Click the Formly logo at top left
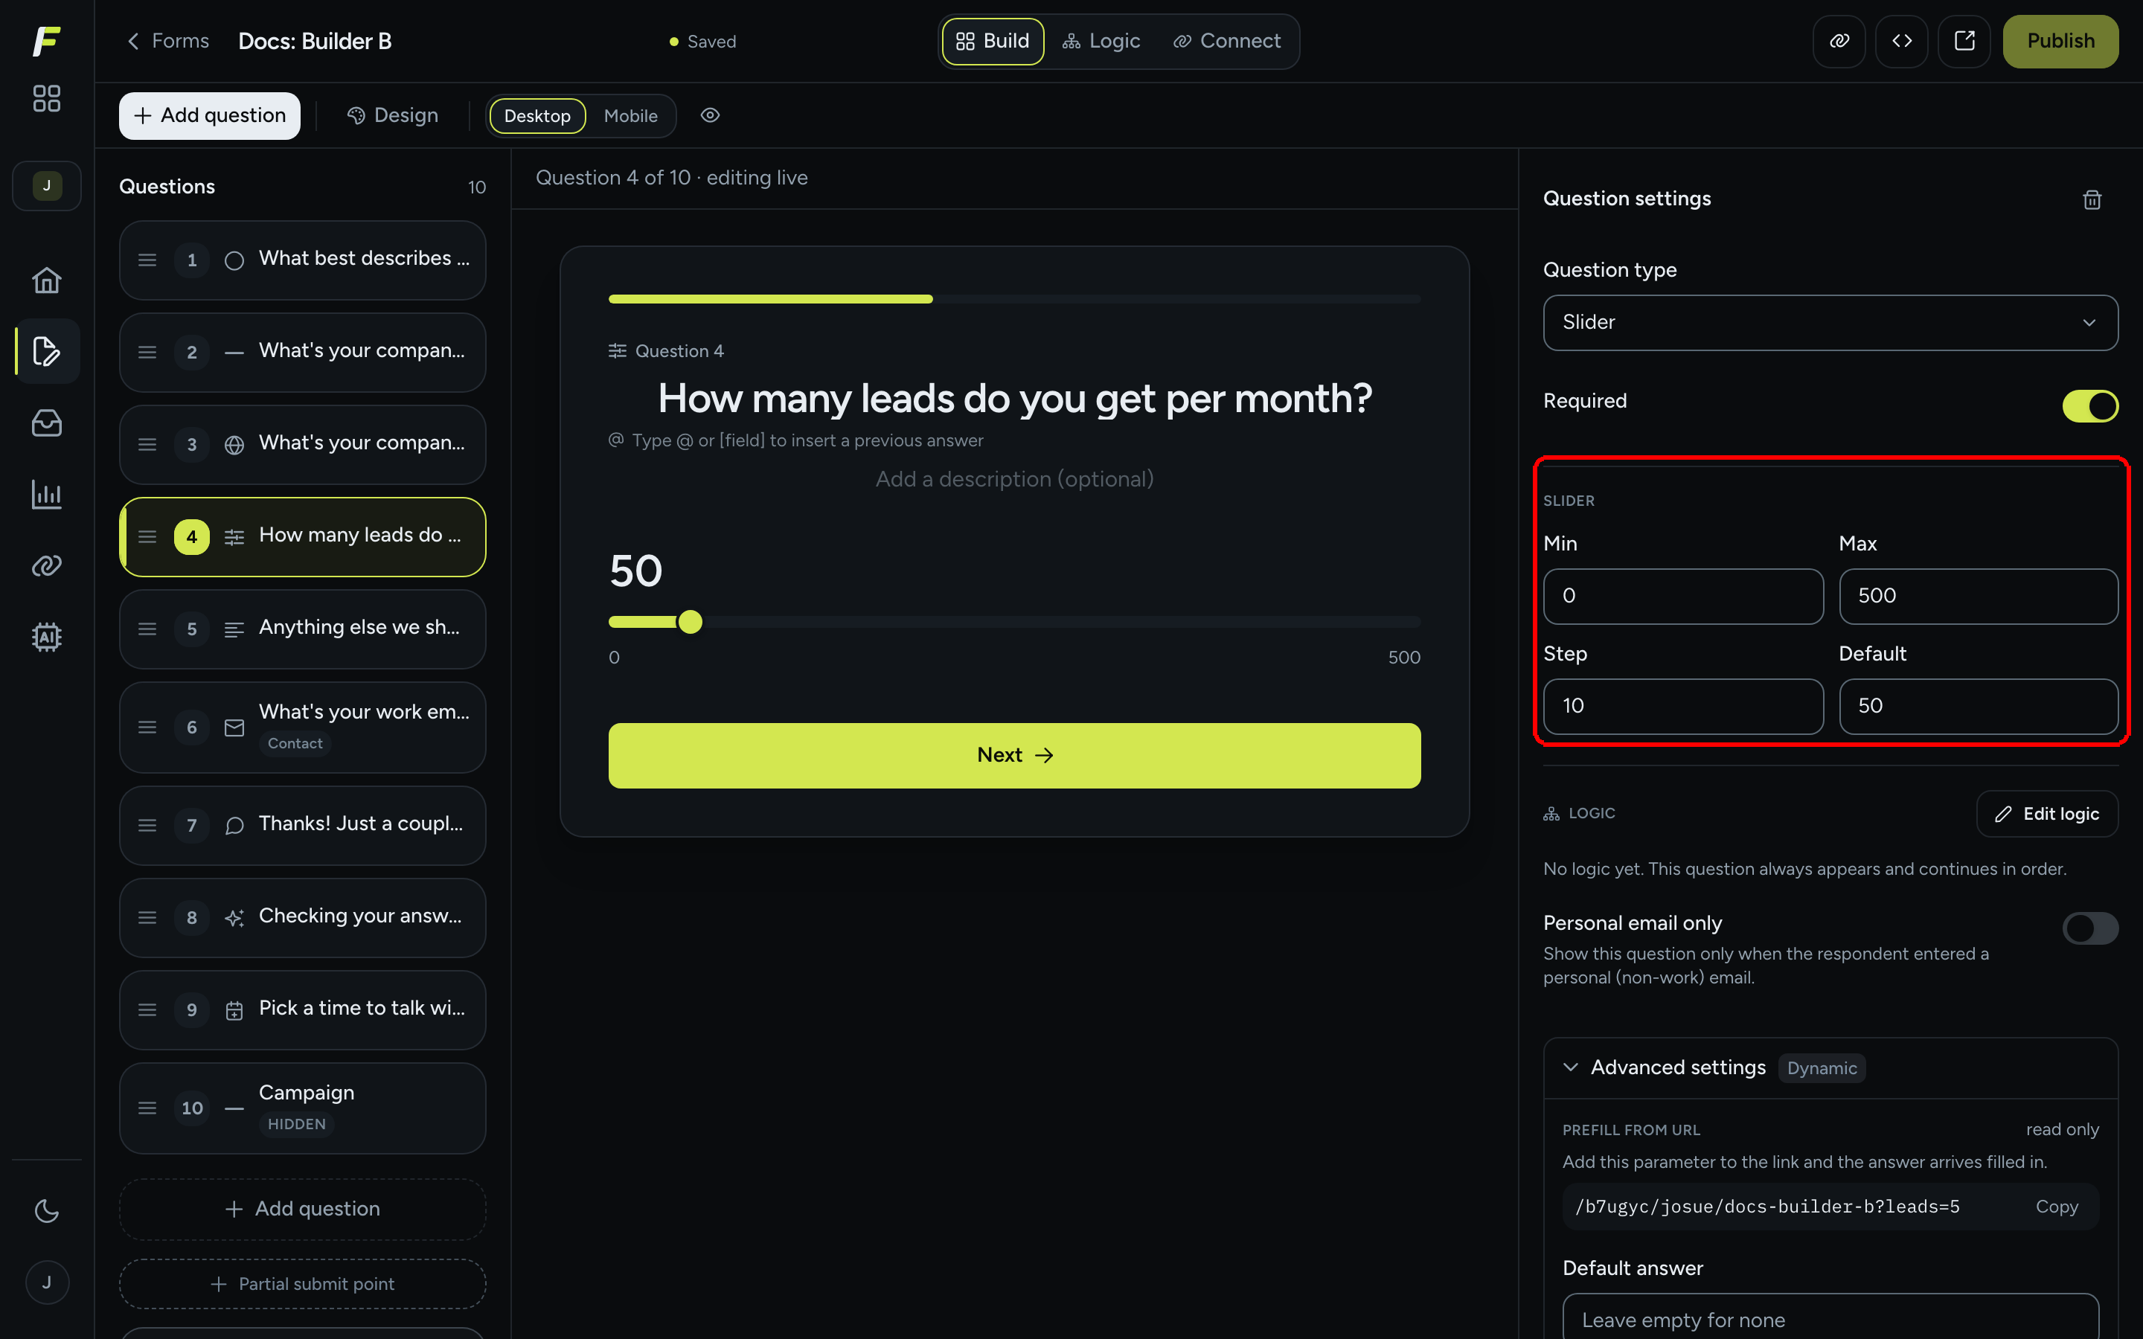Screen dimensions: 2143x1339 pyautogui.click(x=46, y=41)
